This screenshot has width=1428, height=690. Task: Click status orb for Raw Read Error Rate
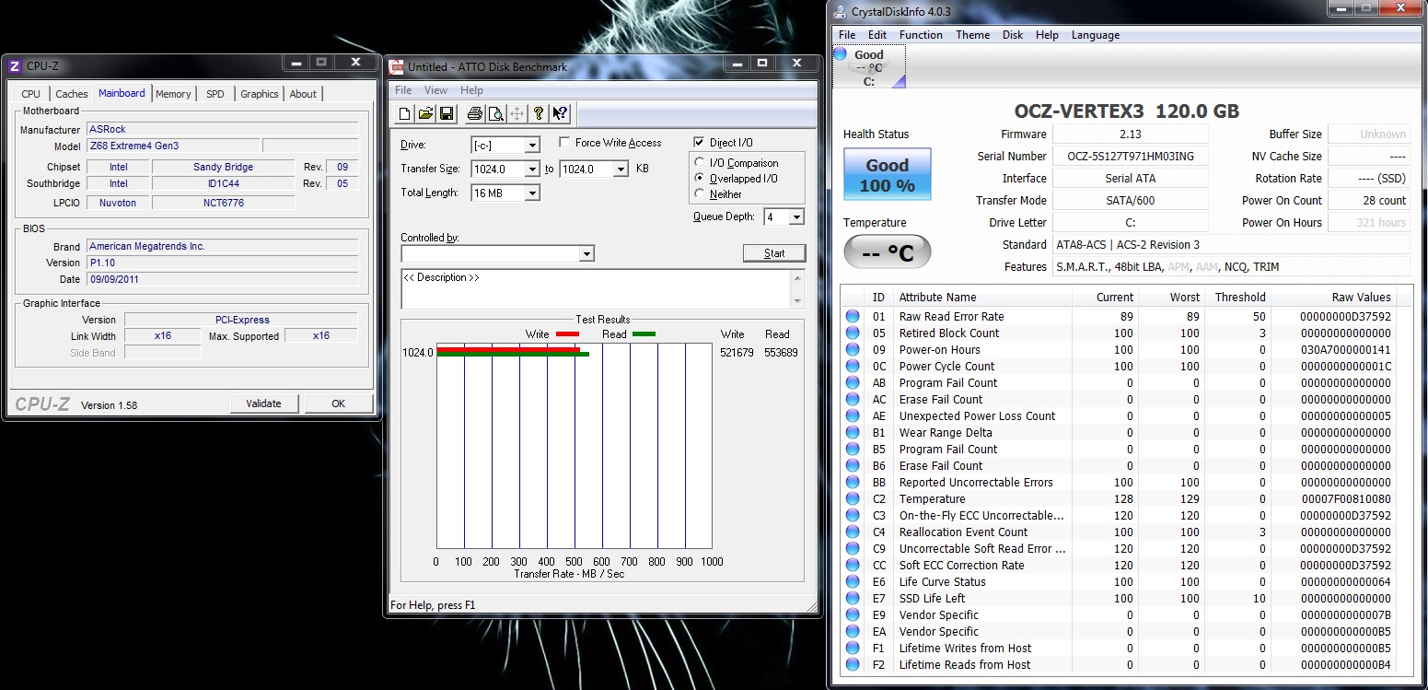(853, 316)
